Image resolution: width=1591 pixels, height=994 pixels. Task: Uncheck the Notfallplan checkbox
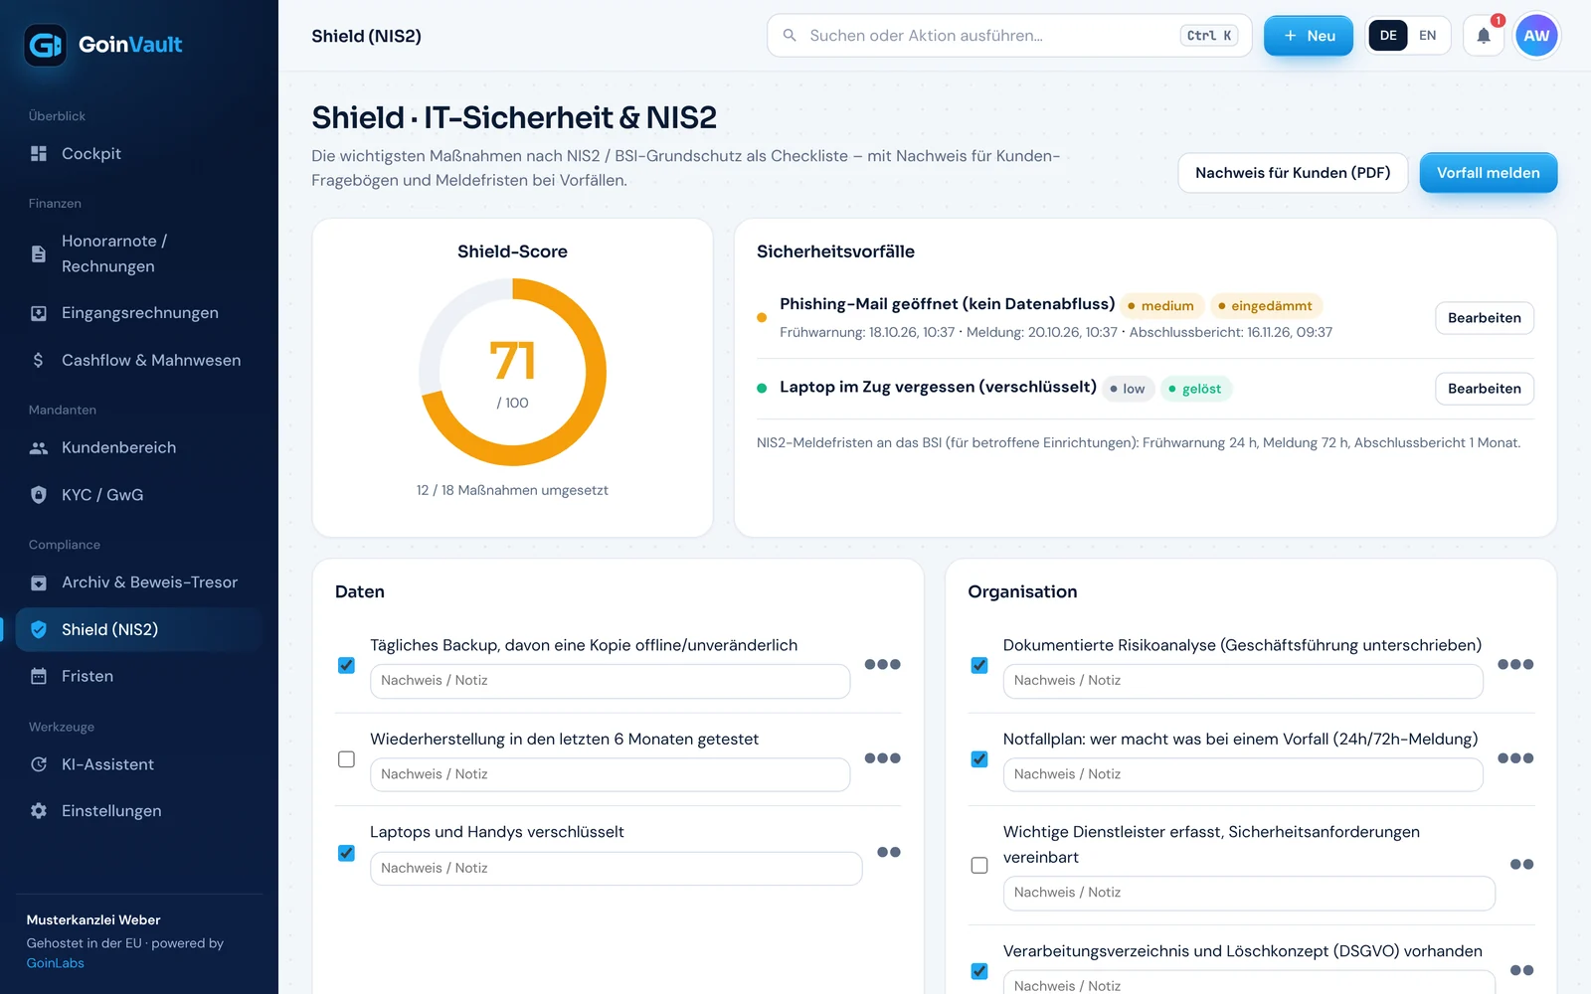979,759
